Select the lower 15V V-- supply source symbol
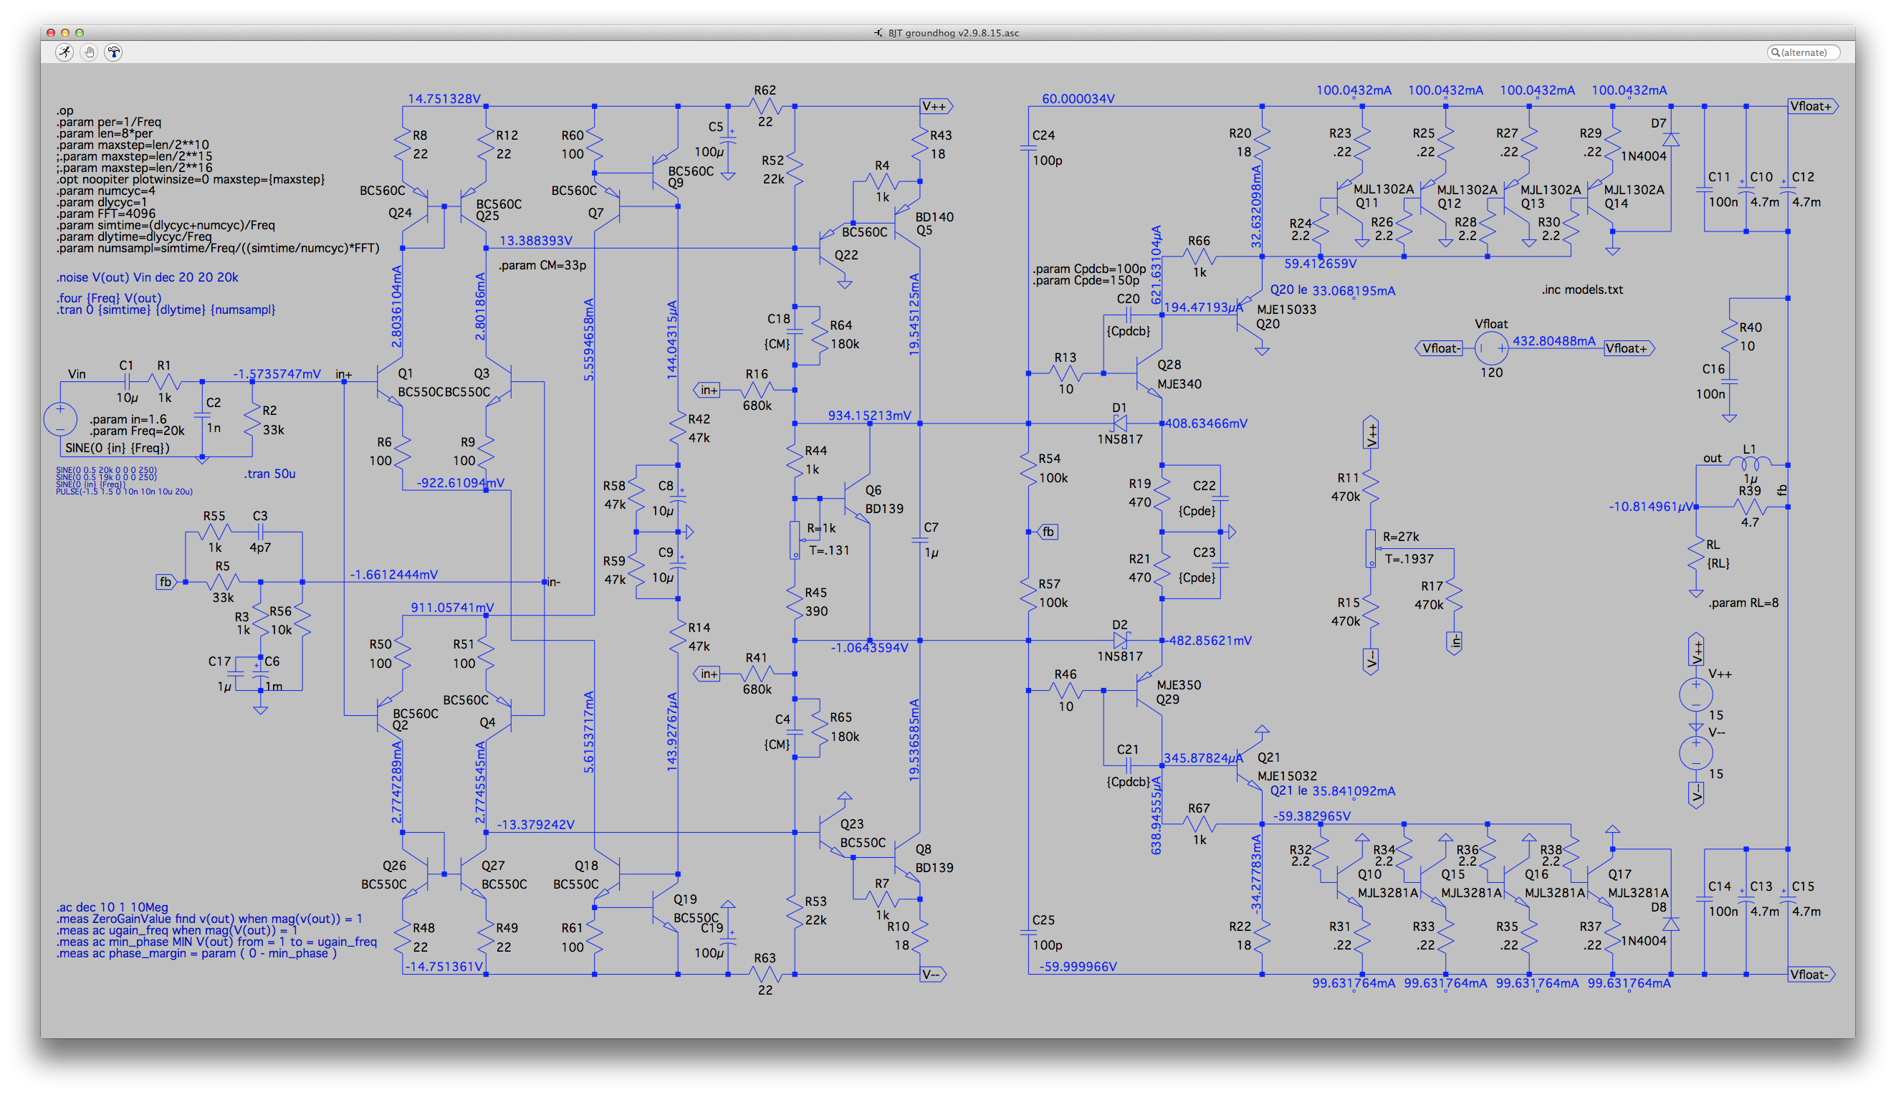Viewport: 1896px width, 1095px height. tap(1696, 754)
